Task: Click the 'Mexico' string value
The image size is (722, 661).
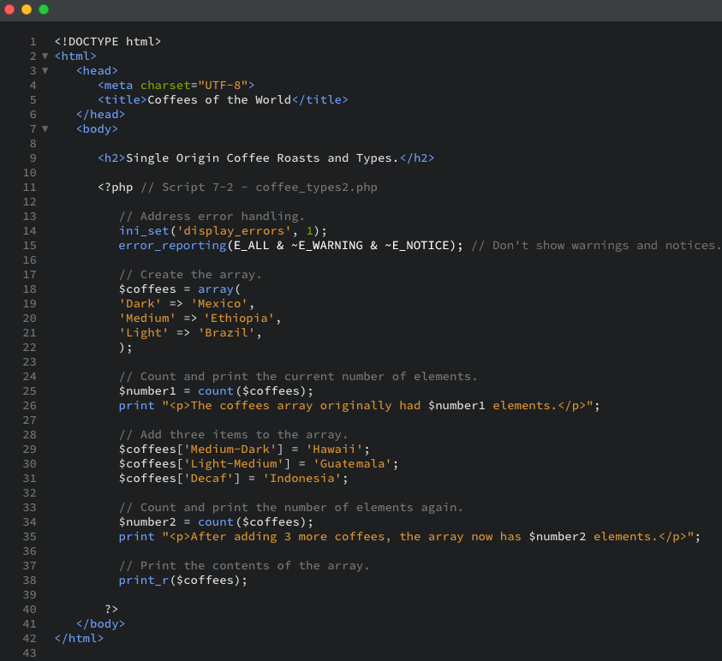Action: [x=219, y=304]
